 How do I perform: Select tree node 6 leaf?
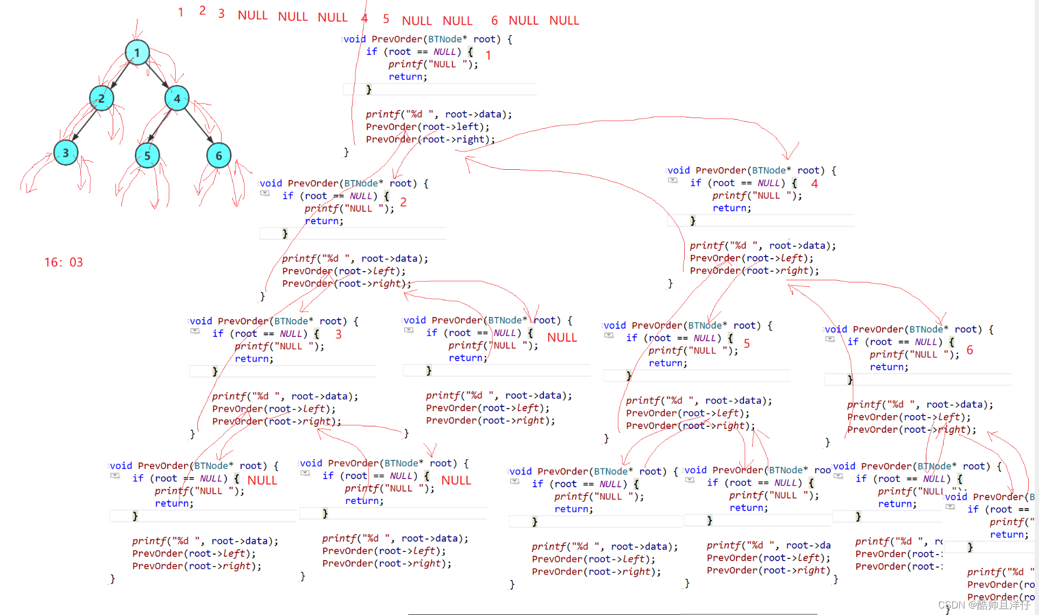click(x=219, y=156)
